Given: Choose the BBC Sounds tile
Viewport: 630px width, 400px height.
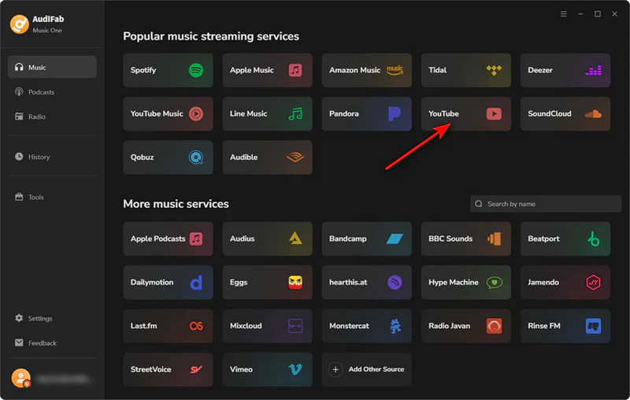Looking at the screenshot, I should pos(465,239).
